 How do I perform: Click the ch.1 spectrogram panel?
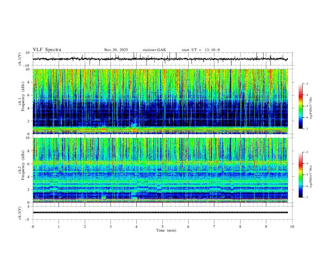[x=160, y=101]
